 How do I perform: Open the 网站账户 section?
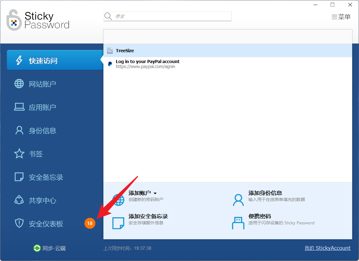pos(42,84)
